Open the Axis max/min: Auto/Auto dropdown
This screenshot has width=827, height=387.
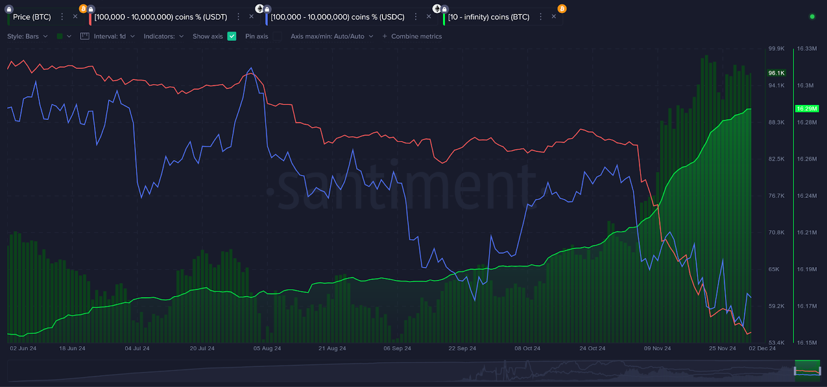pos(332,36)
